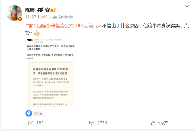Open username 陈震同学 link
195x131 pixels.
[34, 10]
